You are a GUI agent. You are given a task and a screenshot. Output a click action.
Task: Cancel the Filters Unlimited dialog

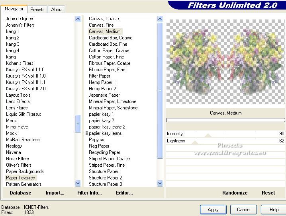(x=243, y=210)
